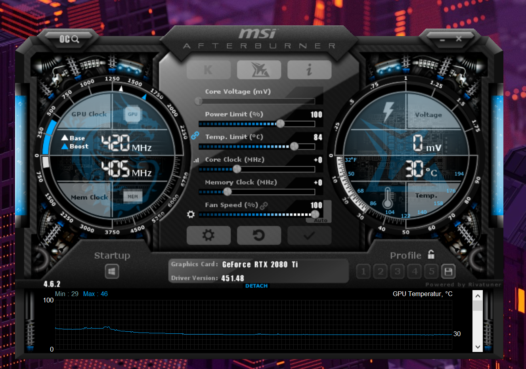Click the "420 MHz" GPU clock readout

(x=126, y=143)
